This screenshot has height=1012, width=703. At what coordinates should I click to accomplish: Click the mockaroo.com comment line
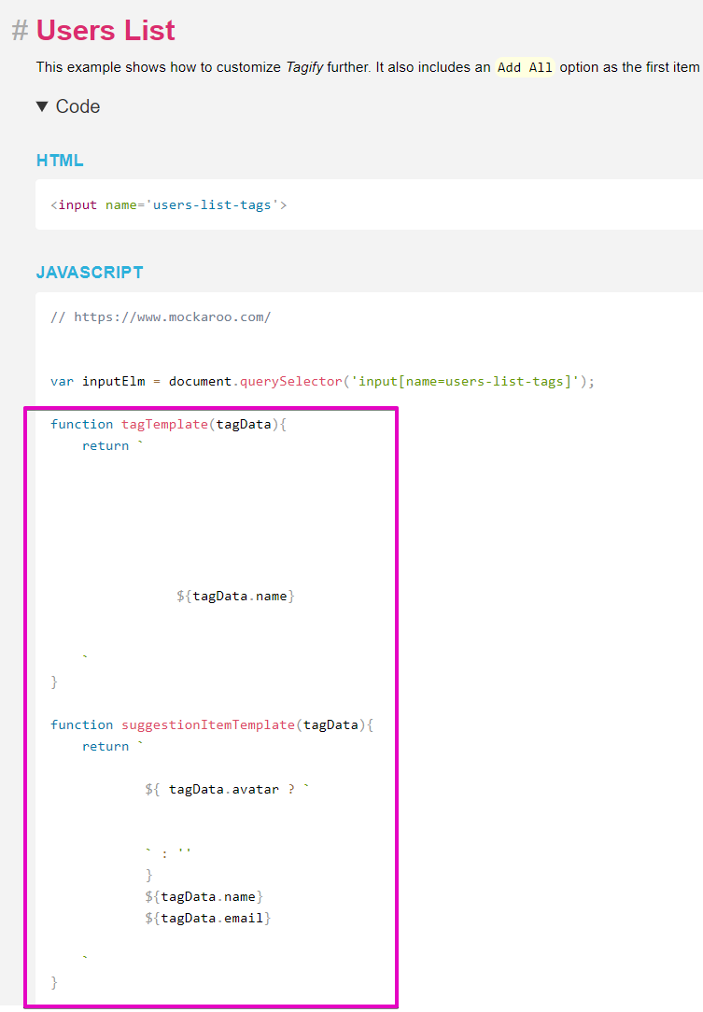tap(161, 316)
